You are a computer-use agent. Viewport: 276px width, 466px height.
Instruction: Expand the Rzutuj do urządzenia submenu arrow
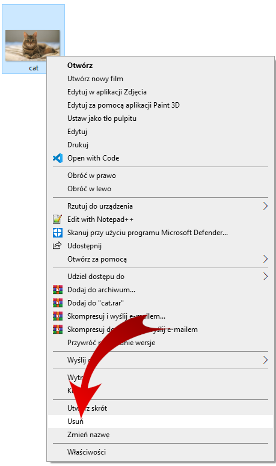265,206
